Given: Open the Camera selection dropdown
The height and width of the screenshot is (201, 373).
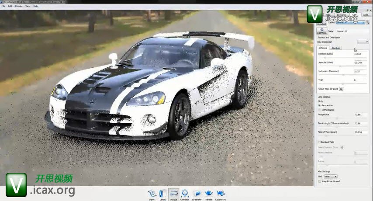Looking at the screenshot, I should pos(351,22).
